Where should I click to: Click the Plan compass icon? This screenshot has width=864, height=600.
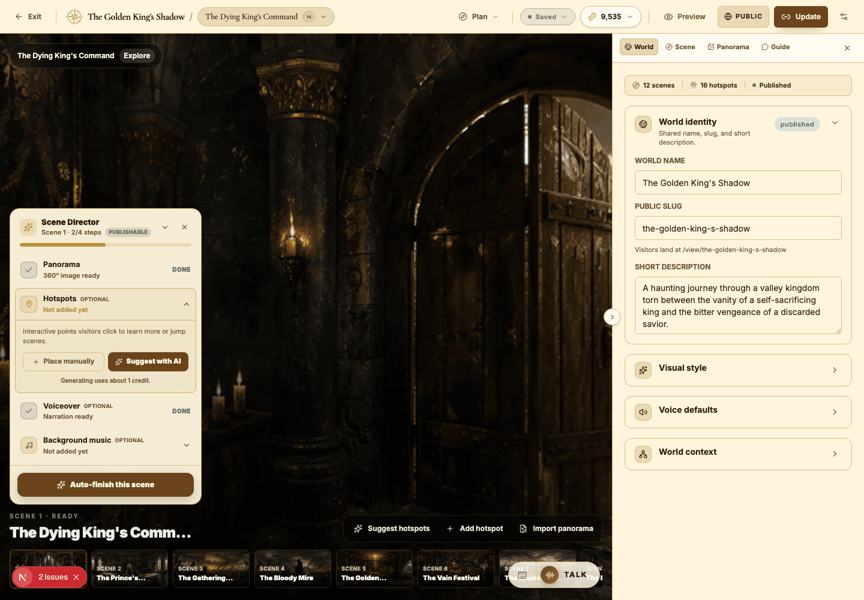tap(463, 17)
